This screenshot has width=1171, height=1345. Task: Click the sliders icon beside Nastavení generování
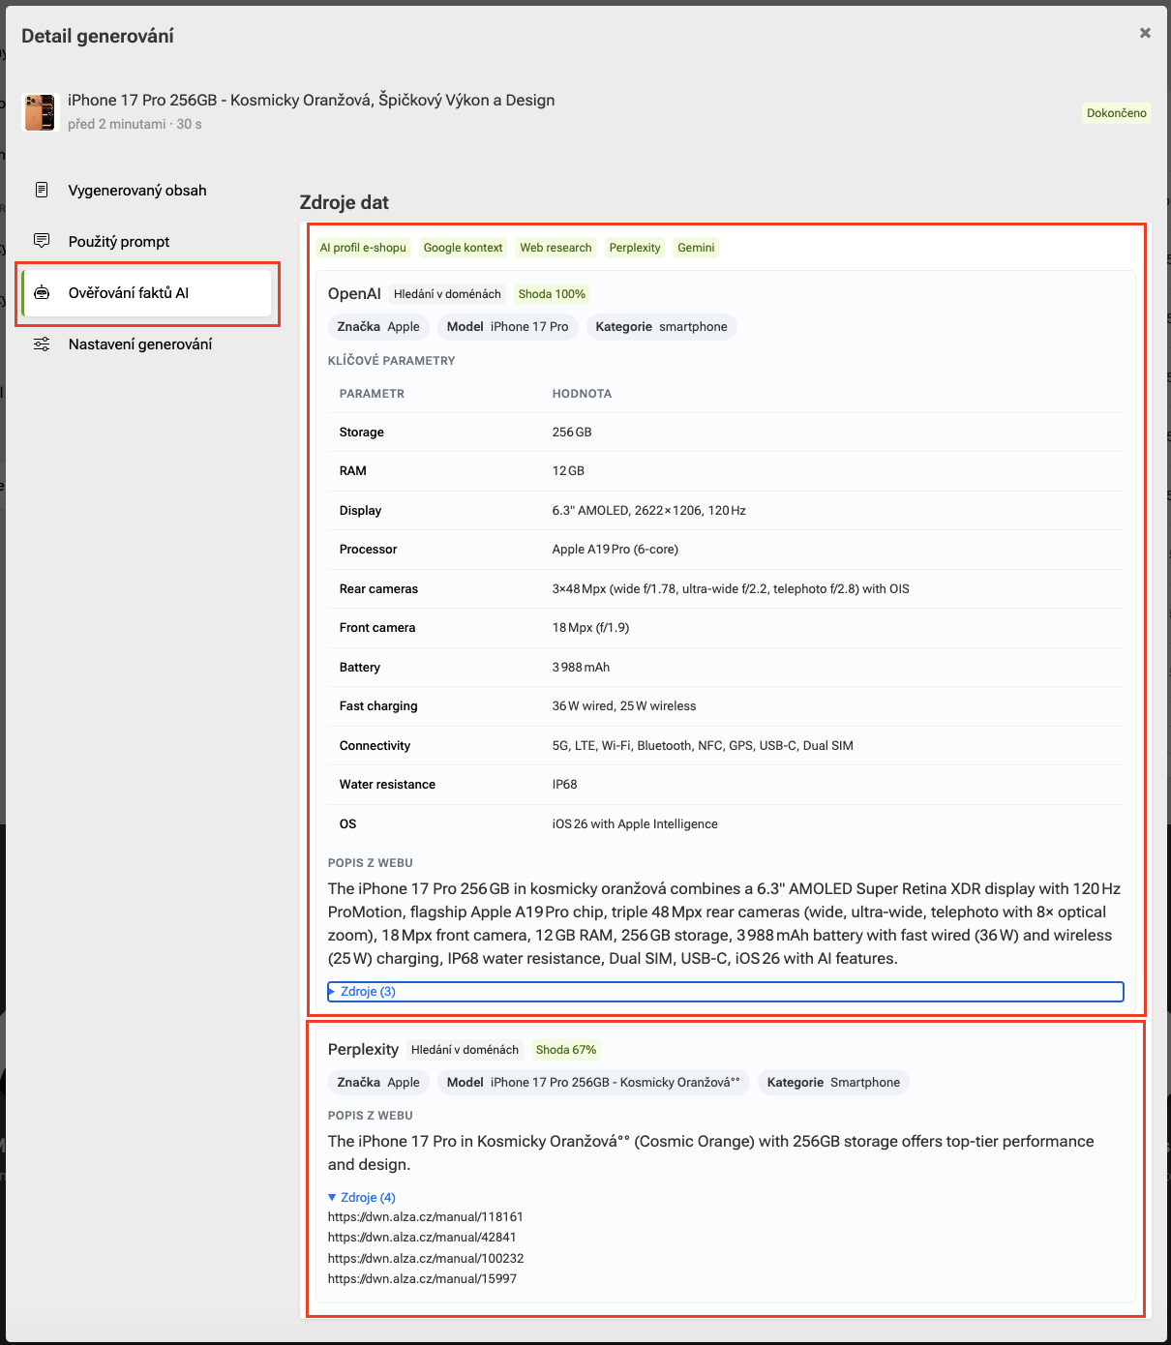pyautogui.click(x=42, y=344)
